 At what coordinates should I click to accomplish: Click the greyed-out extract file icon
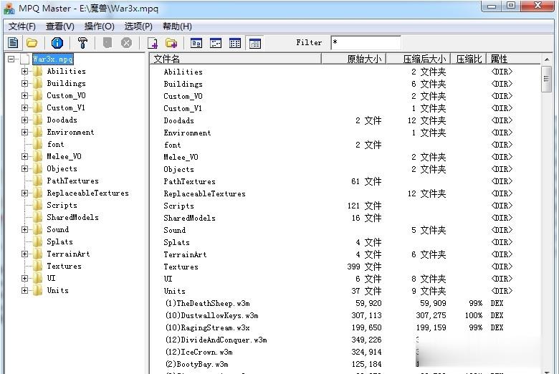(107, 43)
